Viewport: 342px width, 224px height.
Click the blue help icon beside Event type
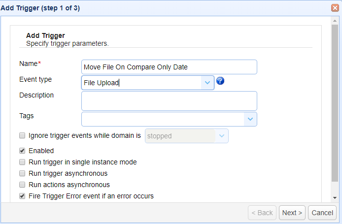tap(220, 81)
